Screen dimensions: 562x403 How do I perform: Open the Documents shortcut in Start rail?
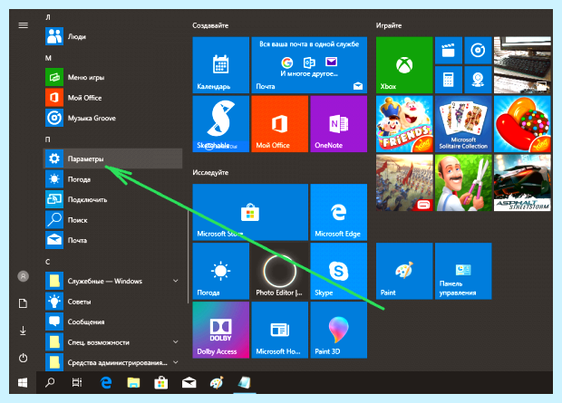coord(24,303)
